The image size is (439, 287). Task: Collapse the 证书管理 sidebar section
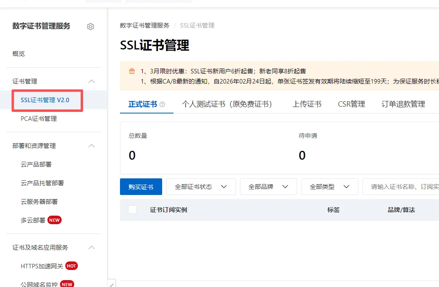[92, 81]
